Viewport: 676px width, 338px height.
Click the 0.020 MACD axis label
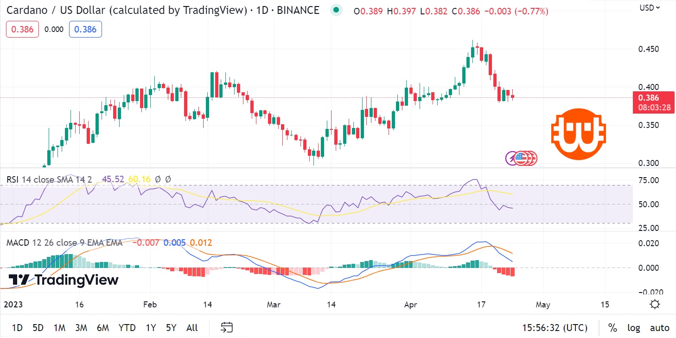click(x=649, y=243)
